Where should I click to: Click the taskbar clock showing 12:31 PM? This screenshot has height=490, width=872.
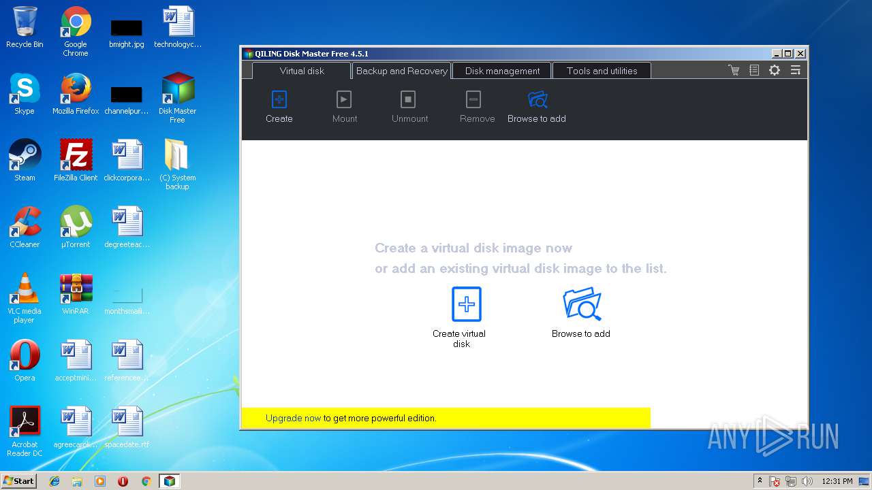(x=837, y=481)
